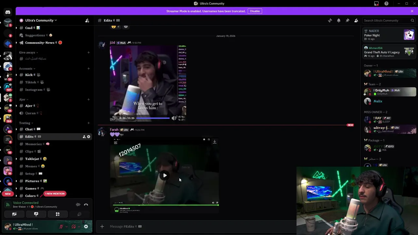
Task: Open notification settings bell icon
Action: click(339, 20)
